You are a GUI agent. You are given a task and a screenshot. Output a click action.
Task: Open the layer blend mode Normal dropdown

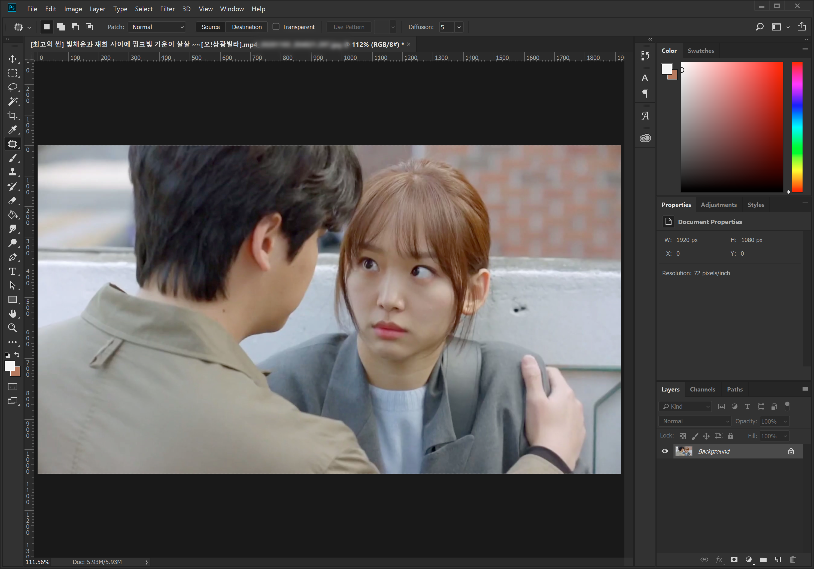click(694, 421)
